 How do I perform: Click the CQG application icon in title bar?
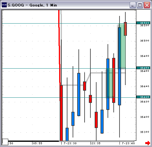[4, 5]
